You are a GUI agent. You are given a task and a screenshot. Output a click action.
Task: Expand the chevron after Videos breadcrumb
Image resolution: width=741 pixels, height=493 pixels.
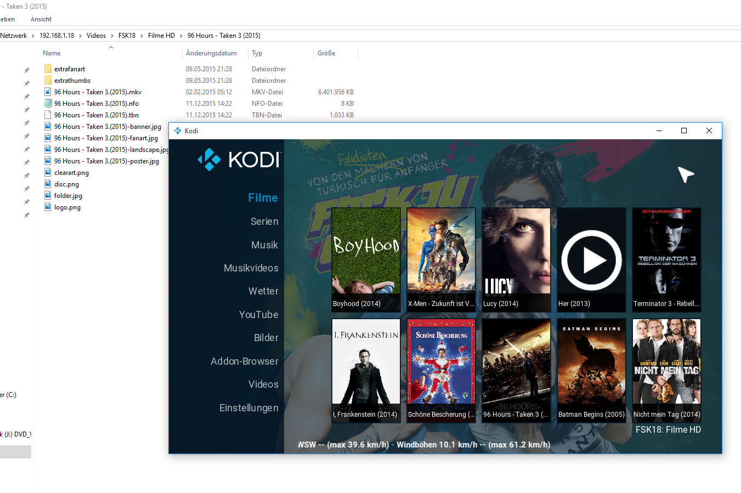112,36
